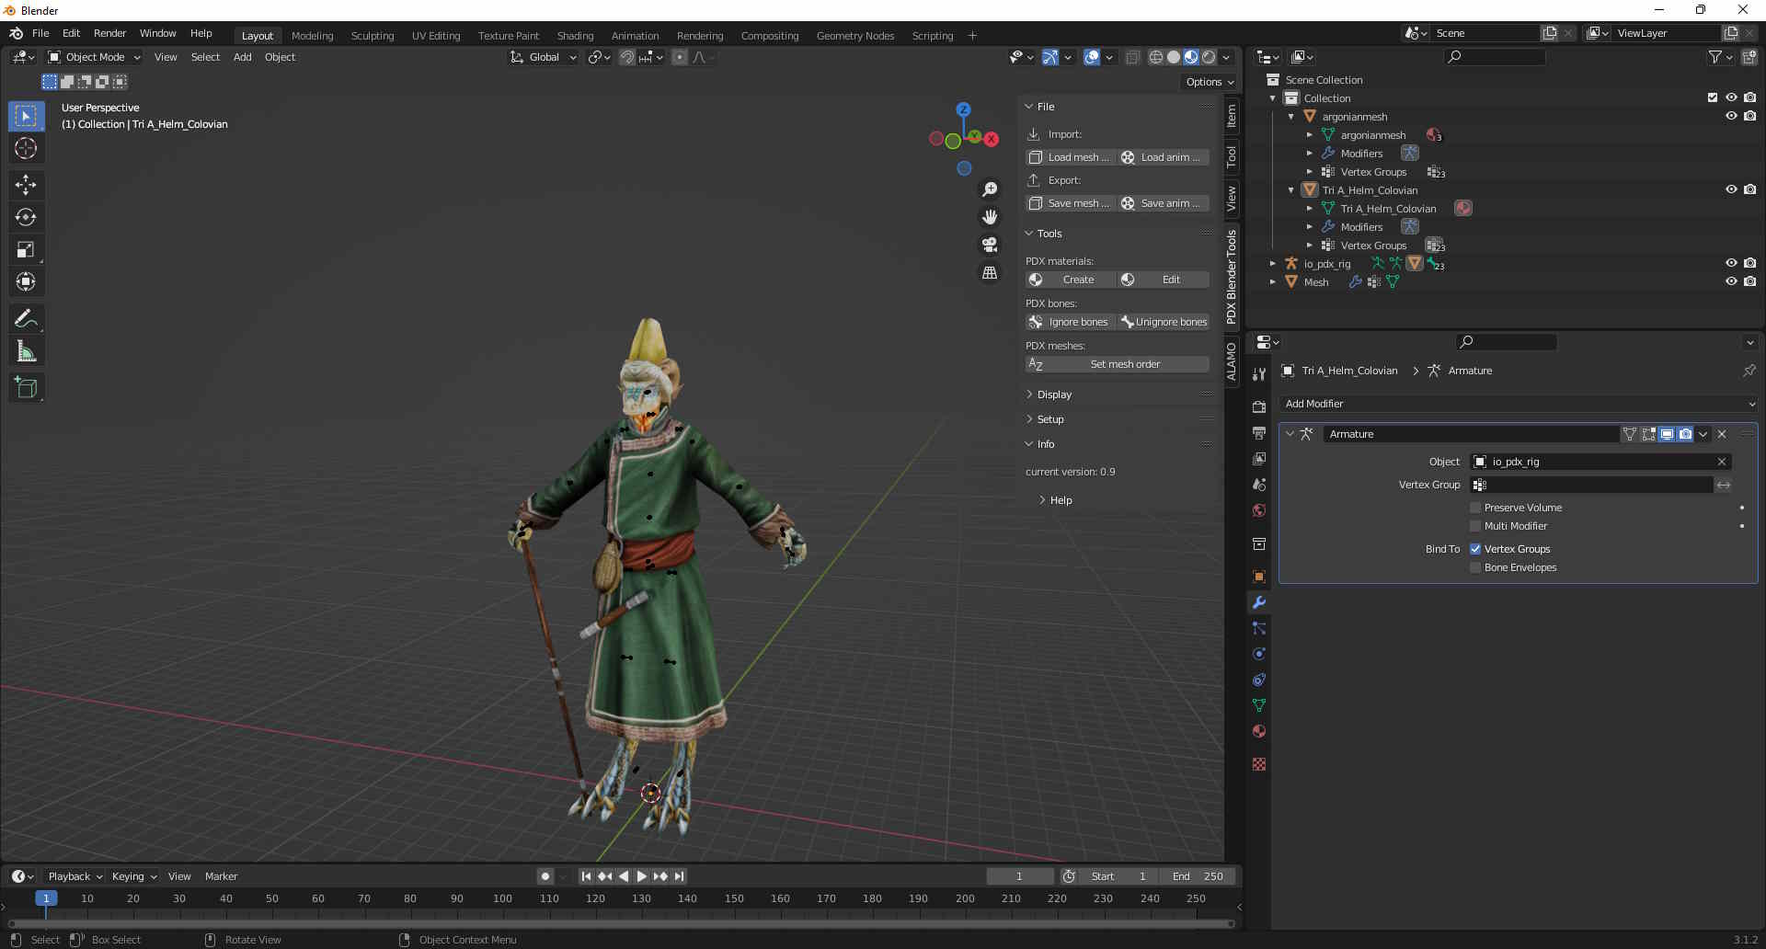
Task: Select the Move tool in toolbar
Action: pyautogui.click(x=26, y=185)
